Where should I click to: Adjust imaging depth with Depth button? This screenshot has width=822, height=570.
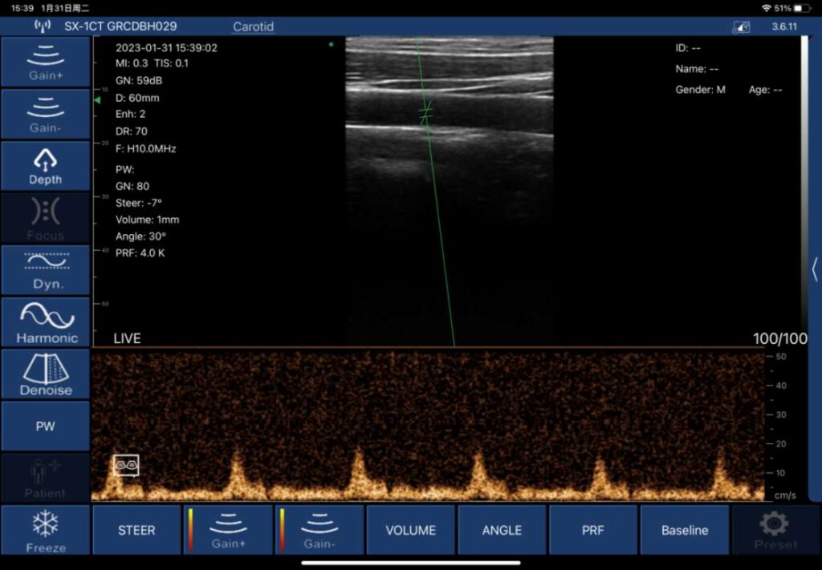(x=45, y=166)
